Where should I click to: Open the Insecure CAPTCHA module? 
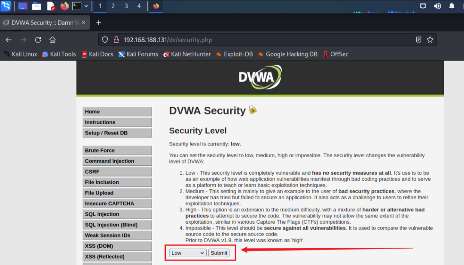117,204
